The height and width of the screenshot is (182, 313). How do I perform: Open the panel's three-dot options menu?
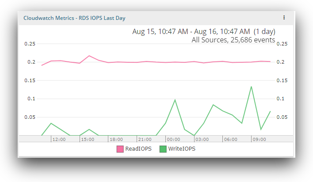coord(284,18)
